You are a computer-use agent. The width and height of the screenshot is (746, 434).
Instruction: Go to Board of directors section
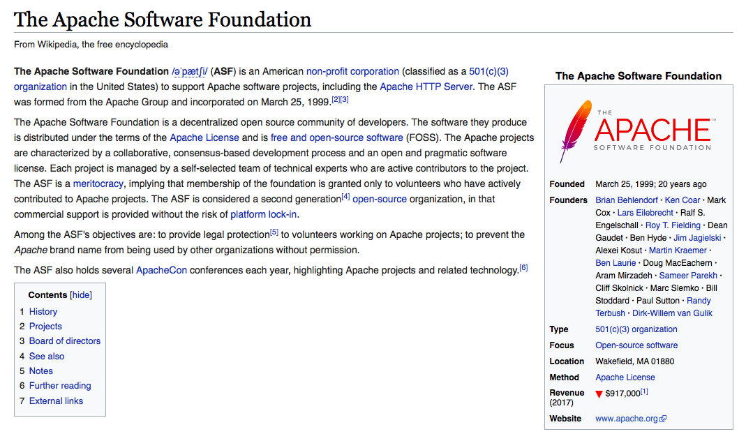[x=65, y=341]
